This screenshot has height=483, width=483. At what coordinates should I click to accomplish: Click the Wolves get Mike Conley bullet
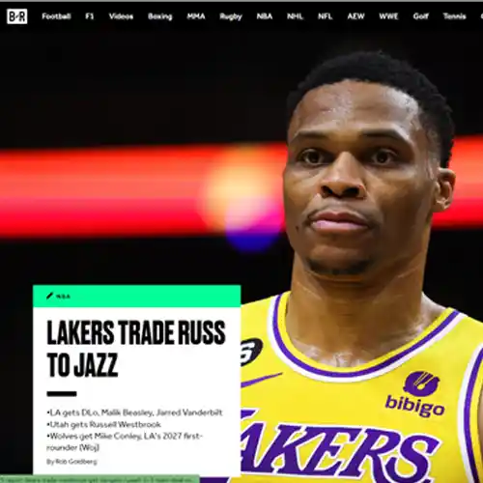(124, 441)
